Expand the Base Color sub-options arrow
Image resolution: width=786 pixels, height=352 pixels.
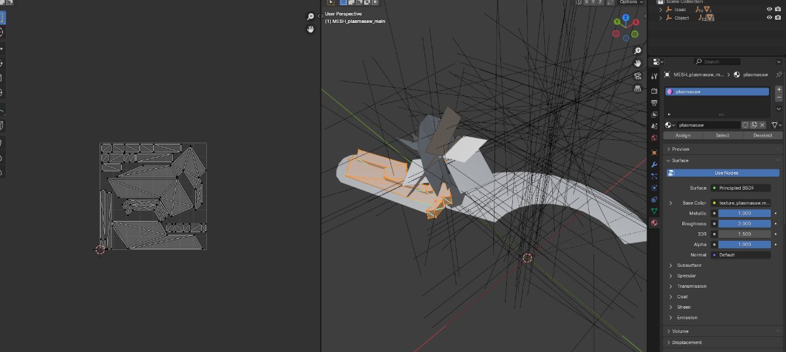[670, 203]
